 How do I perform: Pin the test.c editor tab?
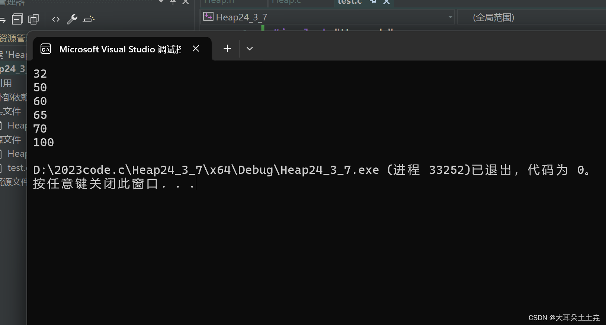[x=373, y=2]
